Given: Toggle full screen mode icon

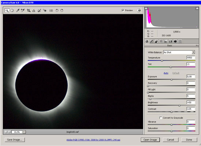Looking at the screenshot, I should pyautogui.click(x=139, y=10).
